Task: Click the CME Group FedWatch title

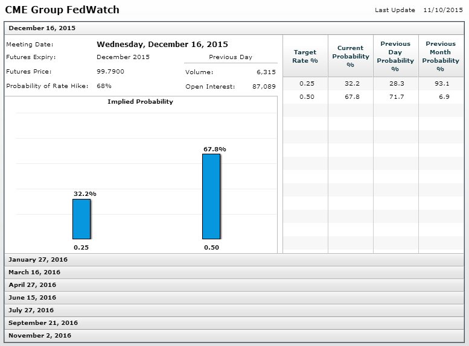Action: [x=62, y=10]
